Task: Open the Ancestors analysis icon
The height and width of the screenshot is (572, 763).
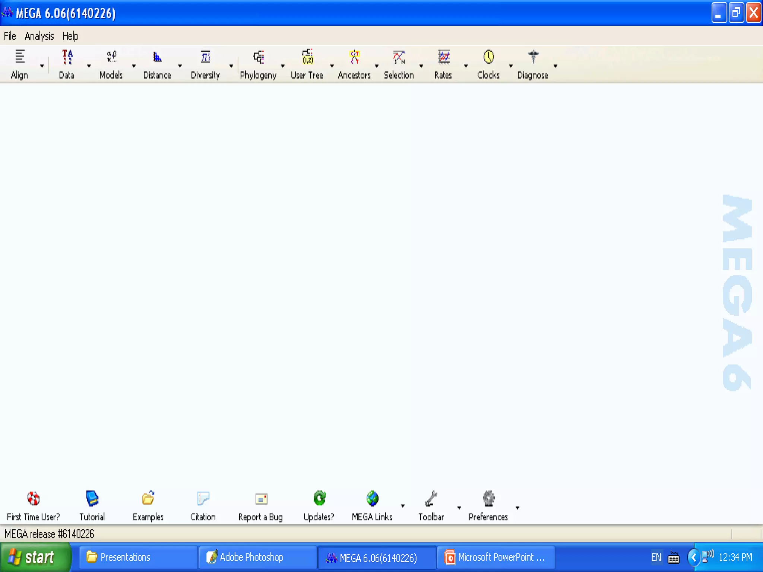Action: [354, 57]
